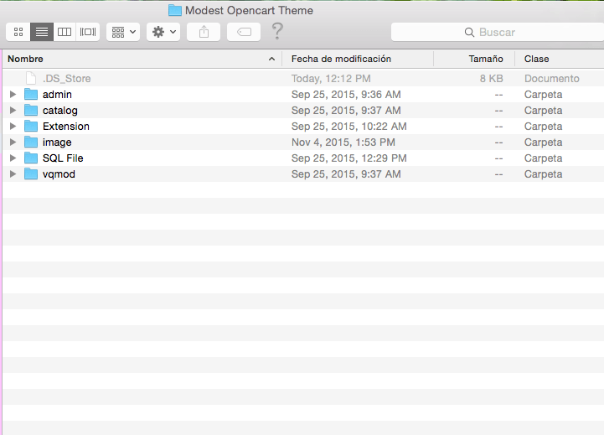Select the Extension row name
Image resolution: width=604 pixels, height=435 pixels.
(x=66, y=127)
